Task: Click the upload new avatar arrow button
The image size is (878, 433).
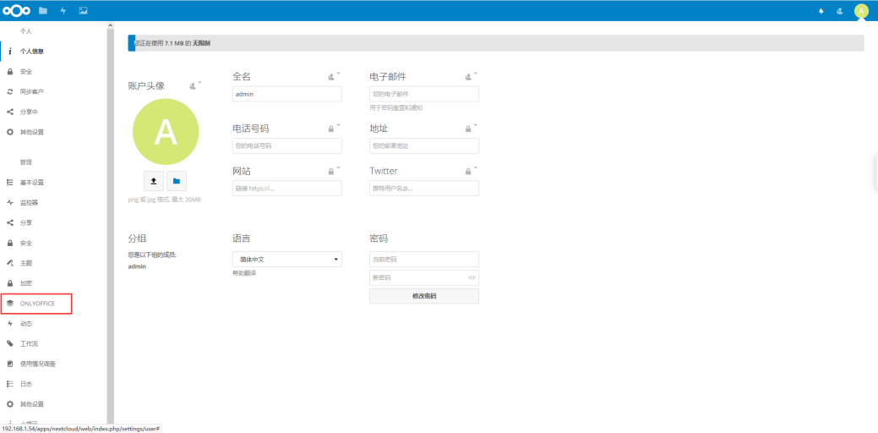Action: [154, 181]
